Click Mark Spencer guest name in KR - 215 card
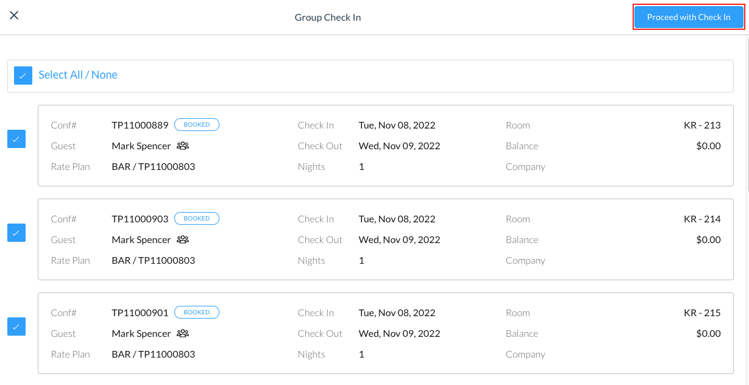The width and height of the screenshot is (749, 385). pyautogui.click(x=141, y=334)
